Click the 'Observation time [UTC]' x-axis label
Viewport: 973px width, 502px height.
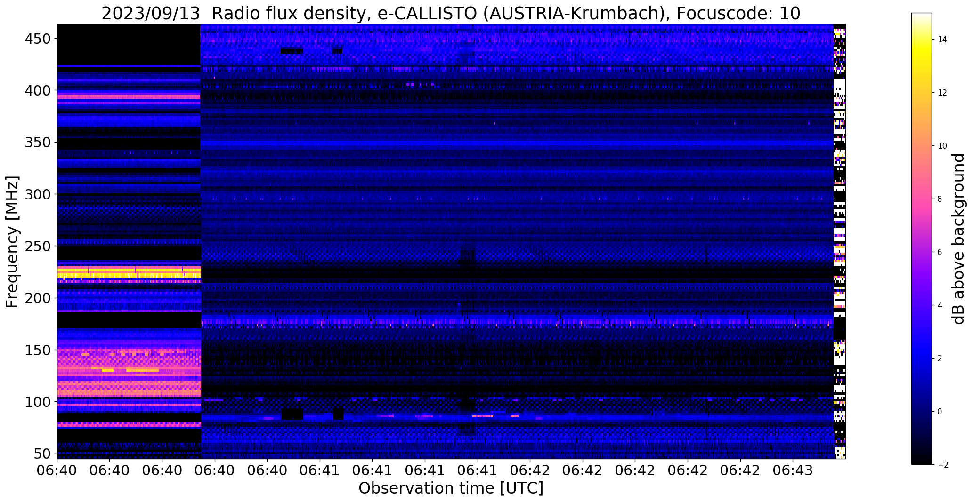(451, 488)
